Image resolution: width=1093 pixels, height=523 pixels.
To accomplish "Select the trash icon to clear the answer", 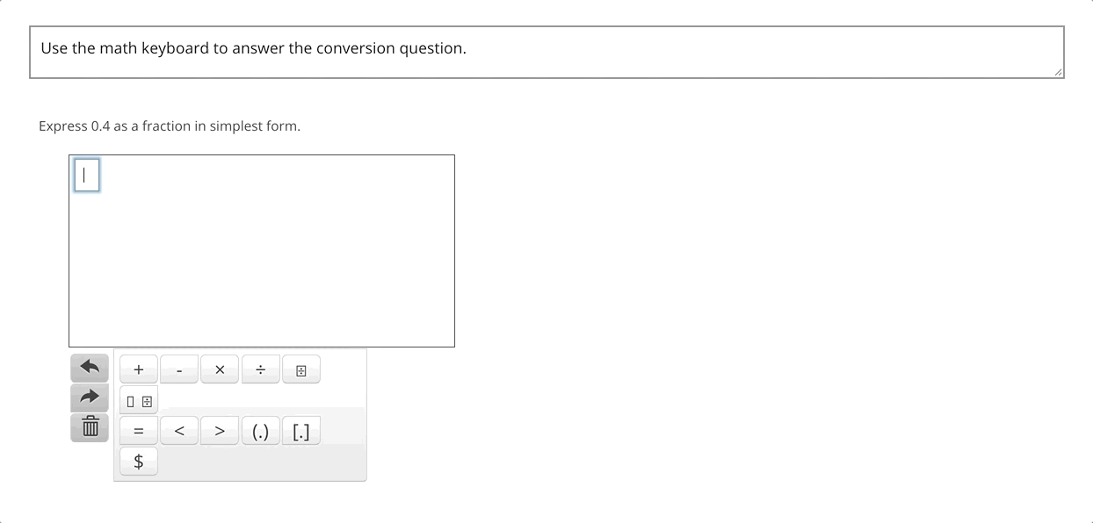I will click(x=89, y=426).
